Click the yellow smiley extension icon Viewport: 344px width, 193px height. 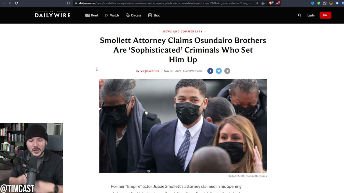[x=331, y=3]
